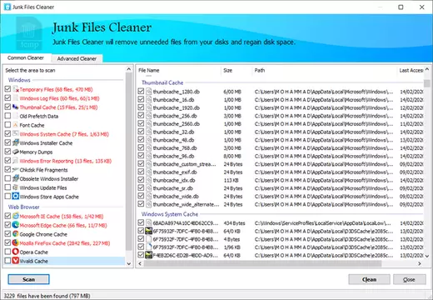The height and width of the screenshot is (300, 433).
Task: Click the Mozilla FireFox Cache icon
Action: pos(16,242)
